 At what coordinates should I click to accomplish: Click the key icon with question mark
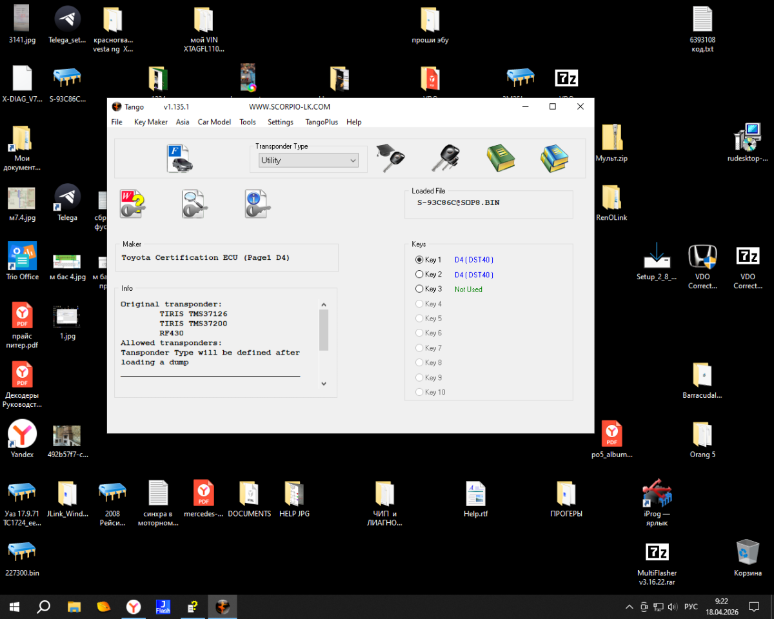coord(132,204)
